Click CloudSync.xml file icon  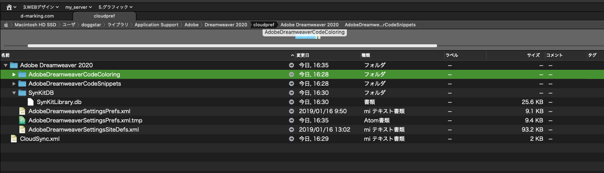coord(14,139)
